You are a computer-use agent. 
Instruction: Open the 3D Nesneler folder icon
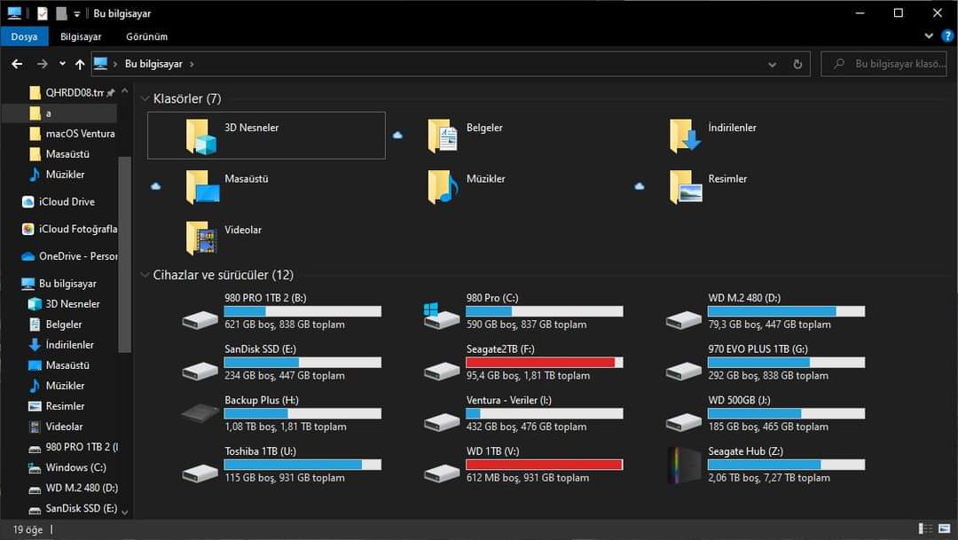pyautogui.click(x=201, y=136)
